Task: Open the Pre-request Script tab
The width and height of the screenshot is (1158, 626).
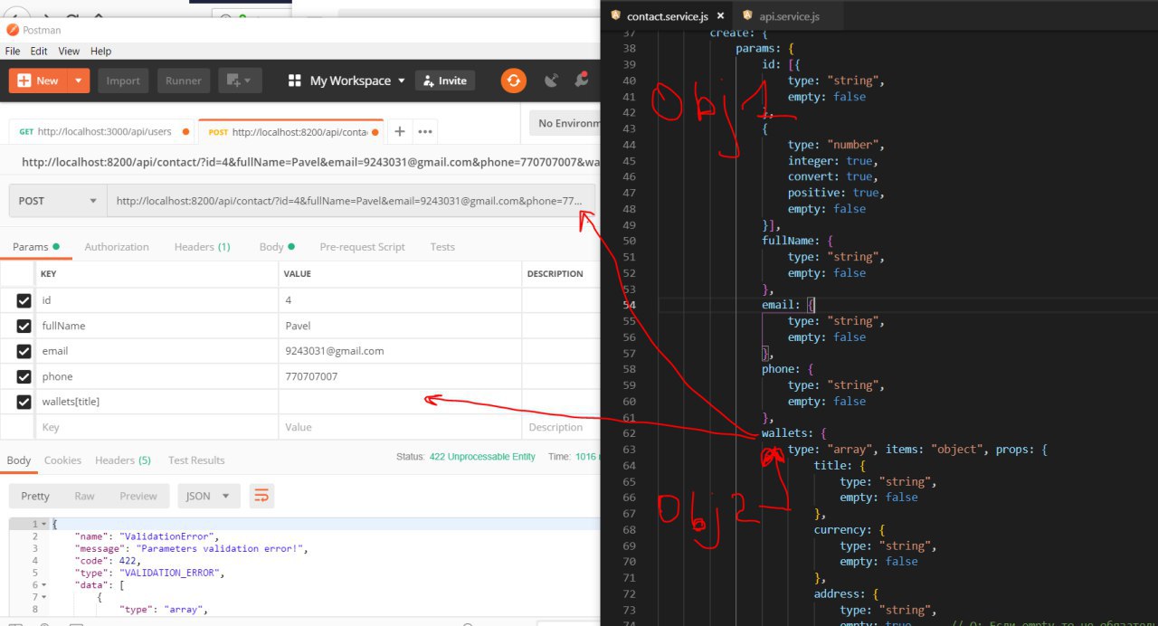Action: coord(362,247)
